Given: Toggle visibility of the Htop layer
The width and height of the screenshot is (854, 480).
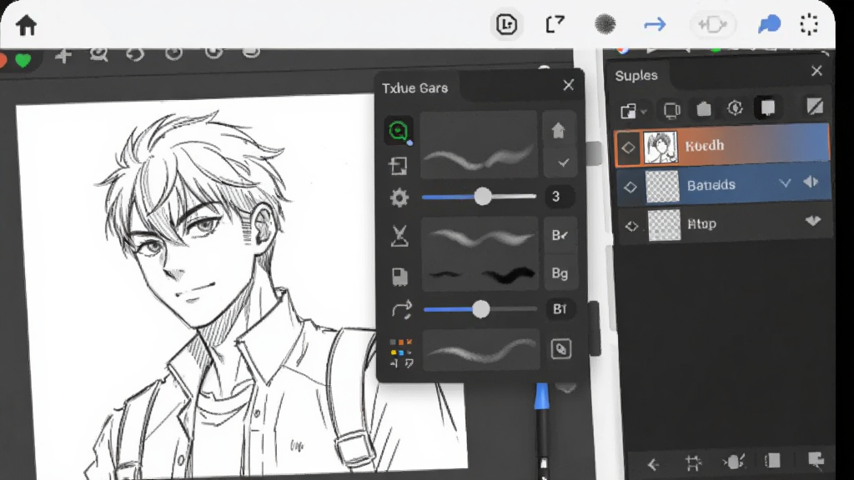Looking at the screenshot, I should [631, 226].
